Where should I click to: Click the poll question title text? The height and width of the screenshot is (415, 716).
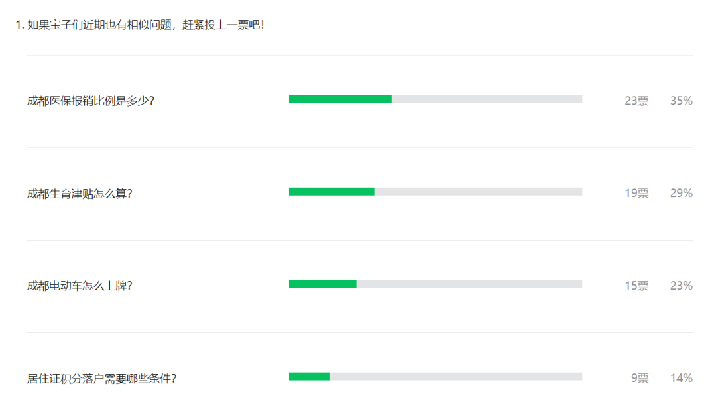[140, 25]
